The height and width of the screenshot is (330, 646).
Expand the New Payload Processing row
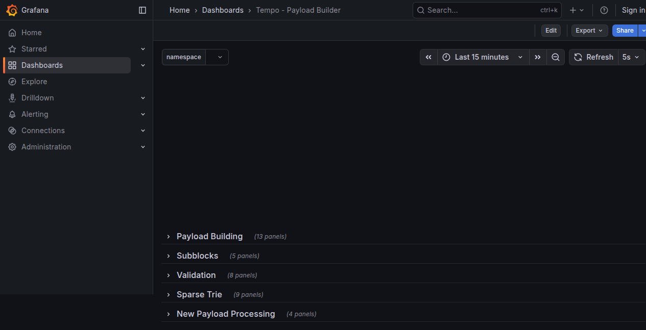(169, 314)
